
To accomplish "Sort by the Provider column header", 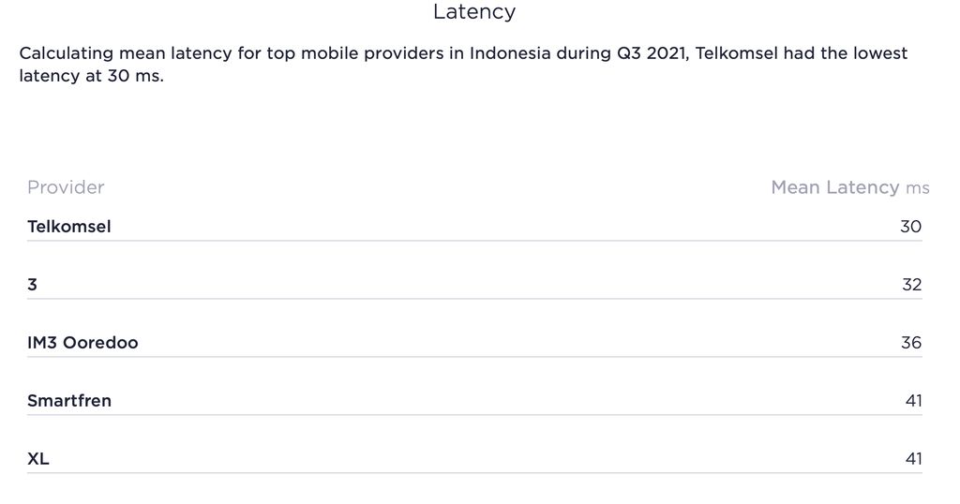I will pyautogui.click(x=66, y=187).
